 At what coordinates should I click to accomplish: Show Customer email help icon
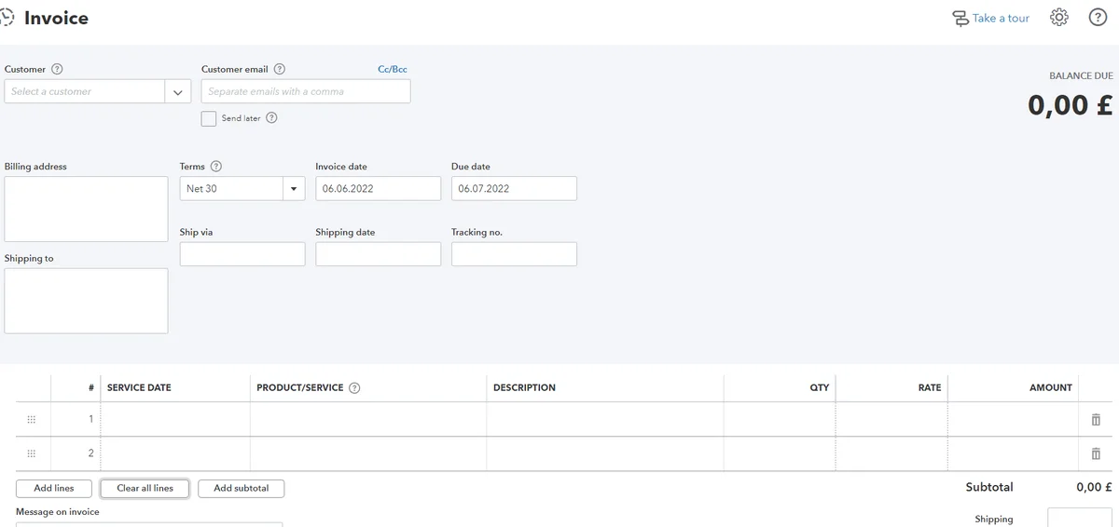coord(280,69)
